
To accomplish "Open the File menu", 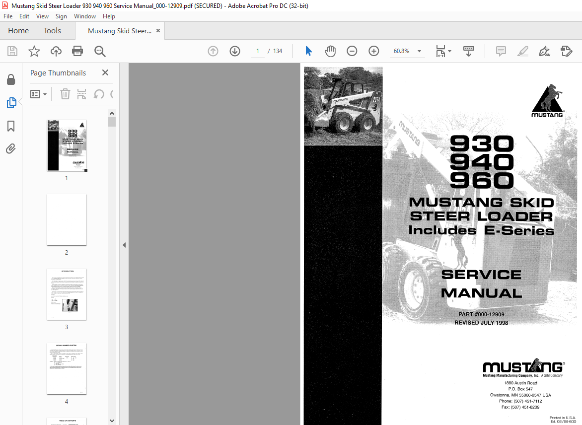I will pyautogui.click(x=8, y=16).
